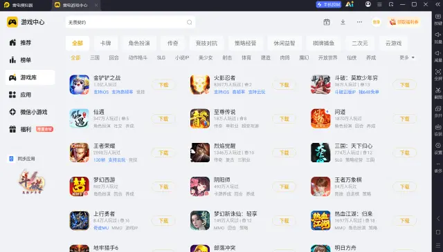The width and height of the screenshot is (443, 252).
Task: Download 问道
Action: pyautogui.click(x=404, y=119)
